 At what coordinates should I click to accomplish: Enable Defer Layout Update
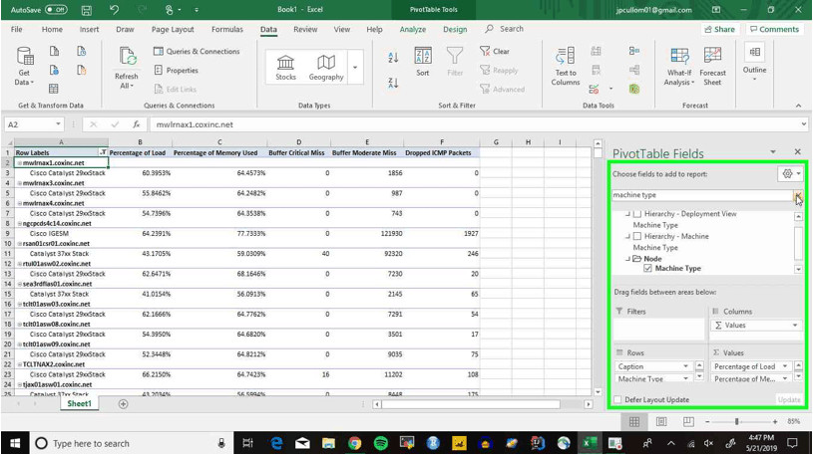[x=617, y=399]
